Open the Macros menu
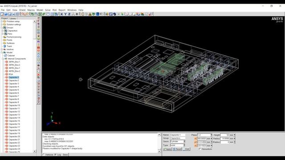 31,10
